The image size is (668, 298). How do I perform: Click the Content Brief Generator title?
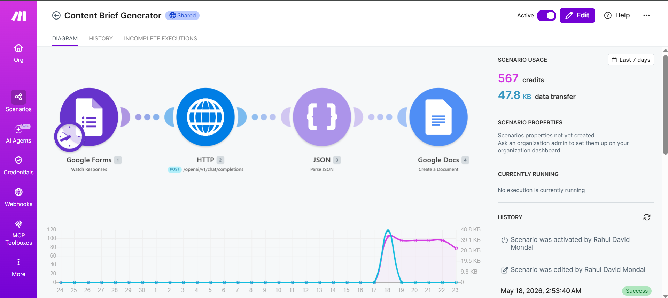[x=113, y=15]
